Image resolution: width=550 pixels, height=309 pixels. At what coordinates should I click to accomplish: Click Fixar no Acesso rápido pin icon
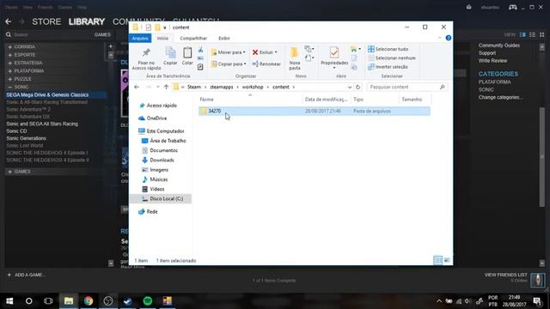click(x=146, y=52)
